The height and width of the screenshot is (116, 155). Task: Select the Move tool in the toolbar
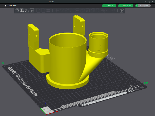56,11
